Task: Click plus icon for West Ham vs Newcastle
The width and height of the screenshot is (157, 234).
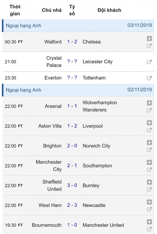Action: pos(149,202)
